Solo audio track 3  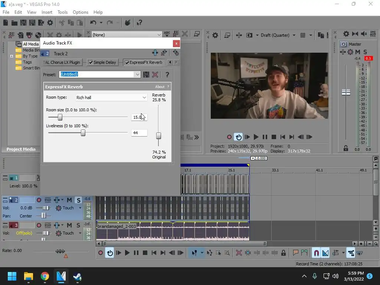coord(78,225)
